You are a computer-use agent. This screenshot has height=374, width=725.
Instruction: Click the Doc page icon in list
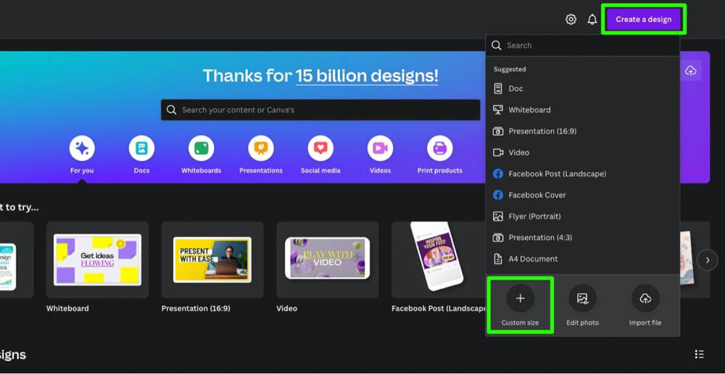498,88
